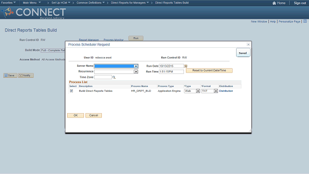The height and width of the screenshot is (174, 309).
Task: Click the HR_DRPT_BLD process name
Action: [141, 91]
